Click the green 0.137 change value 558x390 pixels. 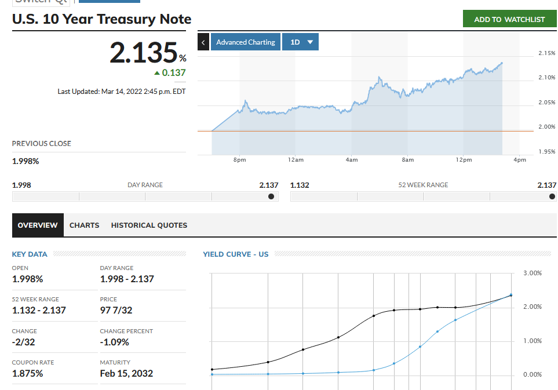coord(174,72)
